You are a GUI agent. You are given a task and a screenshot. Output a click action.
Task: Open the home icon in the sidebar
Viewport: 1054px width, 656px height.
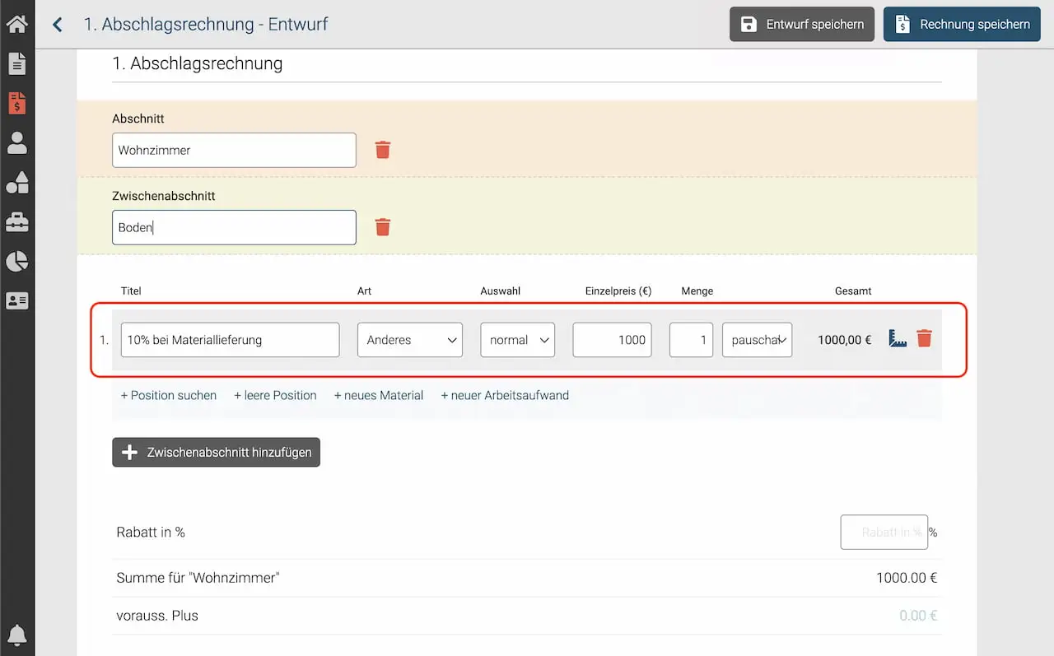(17, 24)
